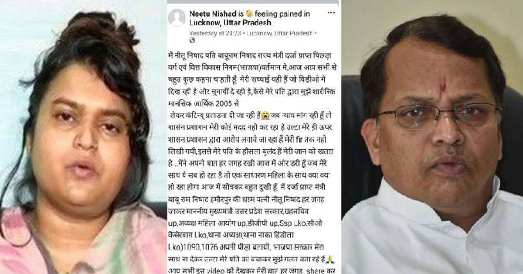523x274 pixels.
Task: Click the grey bar above the post
Action: (x=253, y=2)
